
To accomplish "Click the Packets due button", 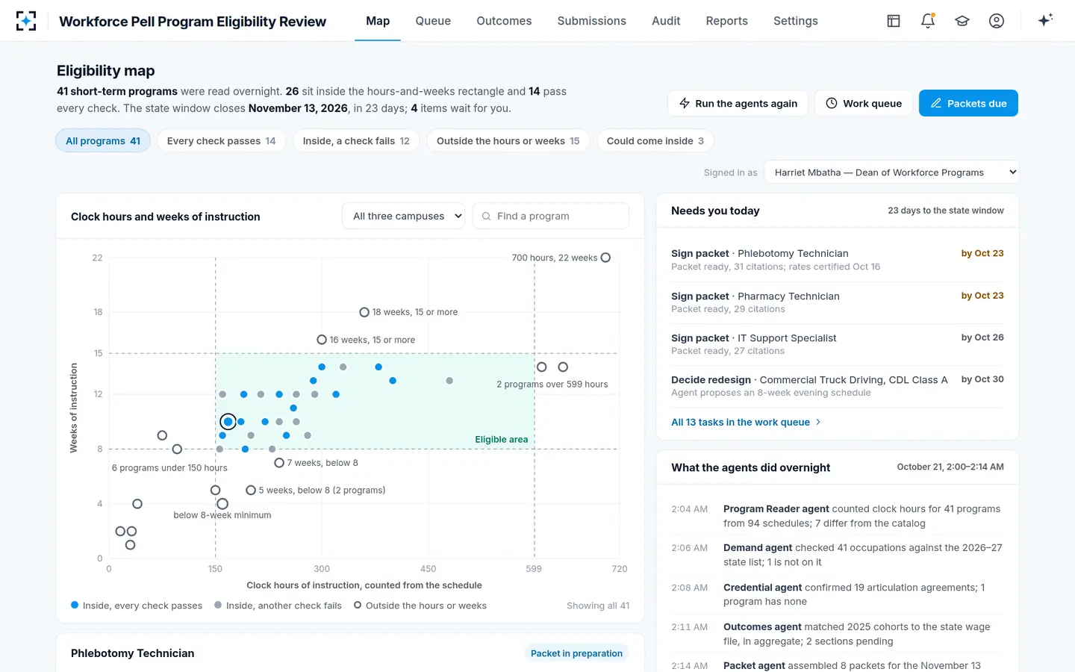I will coord(968,103).
